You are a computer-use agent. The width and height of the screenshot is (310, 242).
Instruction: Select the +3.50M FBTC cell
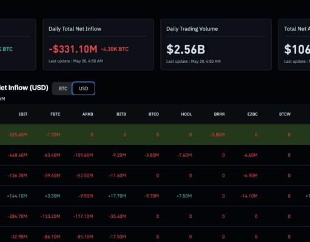point(53,196)
